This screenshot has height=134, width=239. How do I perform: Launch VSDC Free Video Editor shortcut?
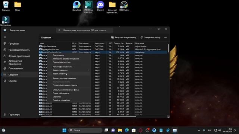click(89, 7)
